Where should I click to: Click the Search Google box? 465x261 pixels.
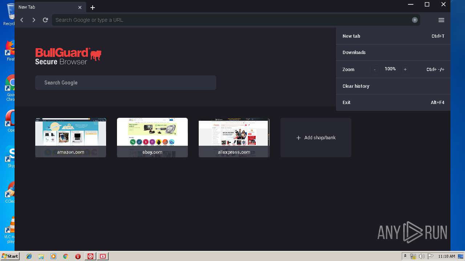[x=126, y=83]
